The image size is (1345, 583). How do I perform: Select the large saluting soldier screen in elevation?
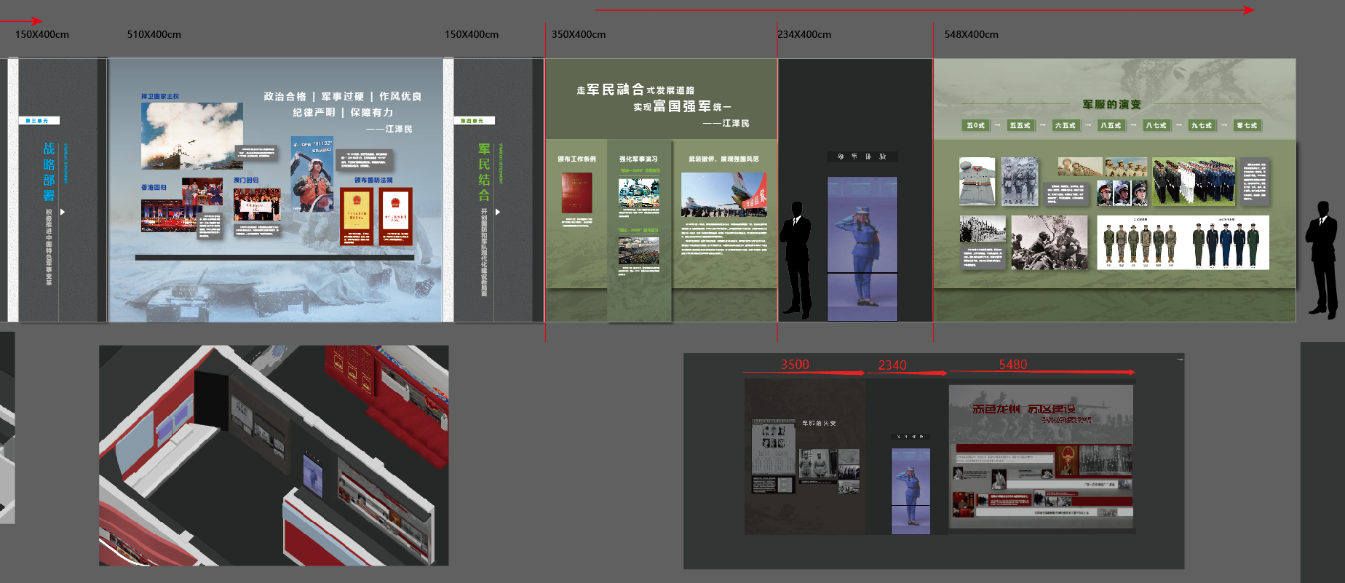click(x=862, y=248)
